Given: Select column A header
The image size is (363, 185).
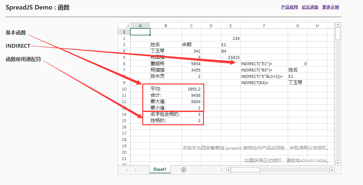Looking at the screenshot, I should point(140,26).
